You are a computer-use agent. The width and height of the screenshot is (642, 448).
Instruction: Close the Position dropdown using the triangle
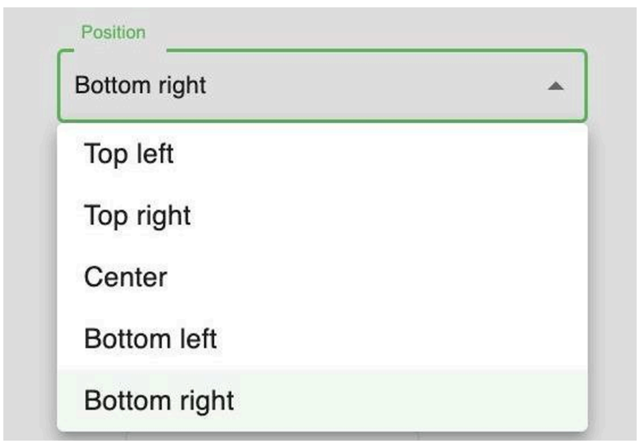click(556, 86)
